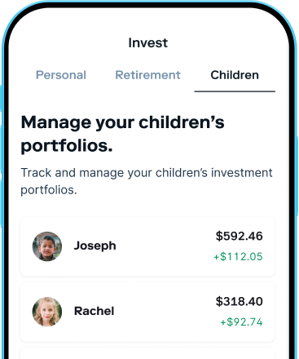Click Joseph's $592.46 balance

click(240, 236)
